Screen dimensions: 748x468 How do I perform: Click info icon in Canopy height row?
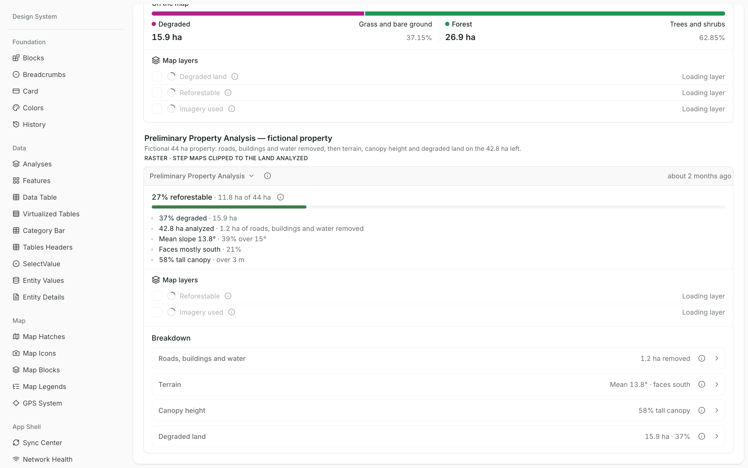point(702,410)
